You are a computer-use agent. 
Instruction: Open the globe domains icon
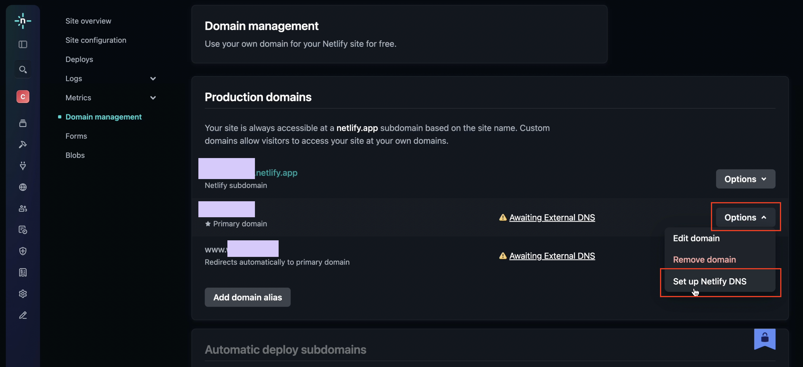[x=23, y=187]
